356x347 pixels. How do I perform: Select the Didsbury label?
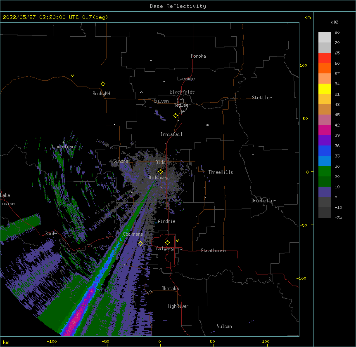(159, 178)
